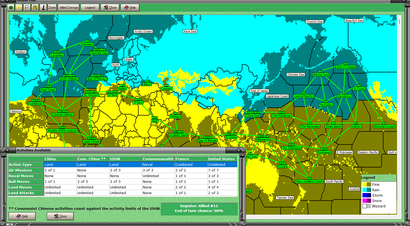Click Close in Activities Available window

pyautogui.click(x=60, y=216)
